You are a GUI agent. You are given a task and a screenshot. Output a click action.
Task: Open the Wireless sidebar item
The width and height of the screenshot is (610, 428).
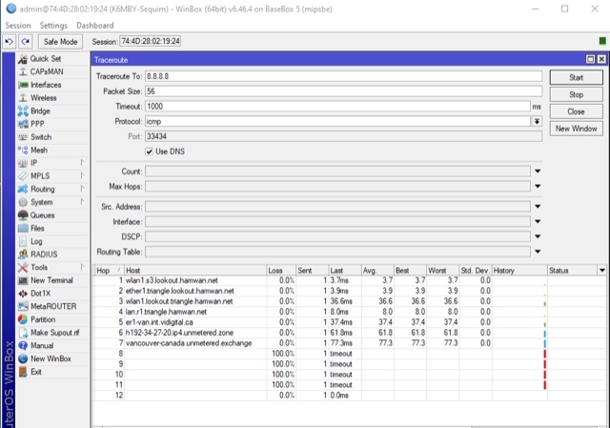click(43, 98)
